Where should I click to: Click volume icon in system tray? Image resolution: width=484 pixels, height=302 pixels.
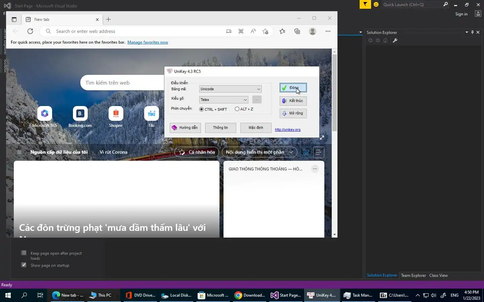point(434,295)
